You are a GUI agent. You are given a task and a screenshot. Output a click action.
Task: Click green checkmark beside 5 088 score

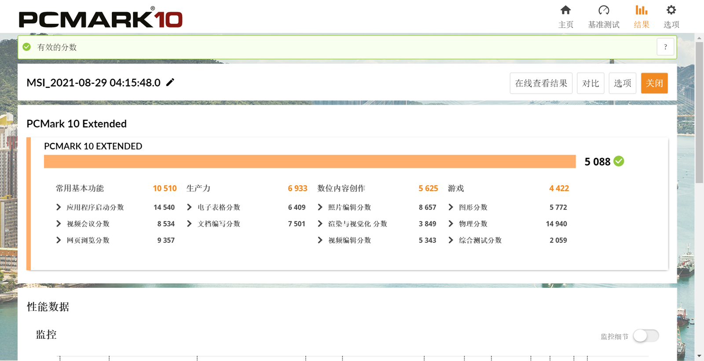pyautogui.click(x=619, y=161)
